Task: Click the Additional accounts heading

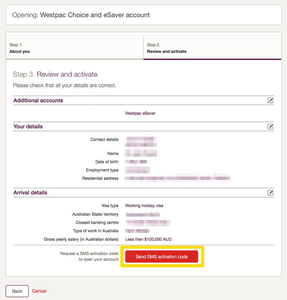Action: coord(38,100)
